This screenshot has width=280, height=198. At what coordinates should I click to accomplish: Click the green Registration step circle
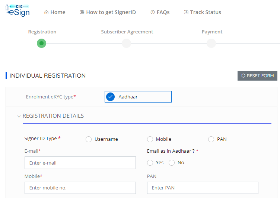(41, 43)
